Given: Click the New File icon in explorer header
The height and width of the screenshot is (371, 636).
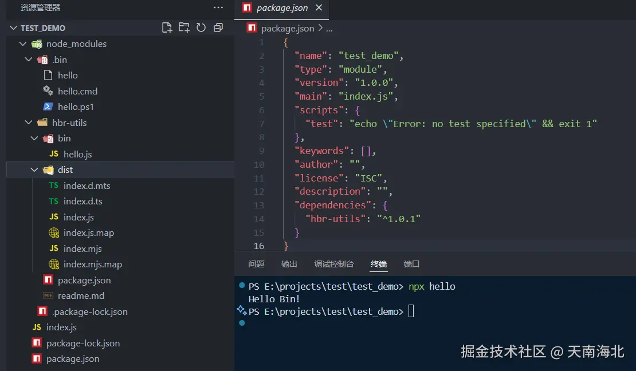Looking at the screenshot, I should pos(167,27).
